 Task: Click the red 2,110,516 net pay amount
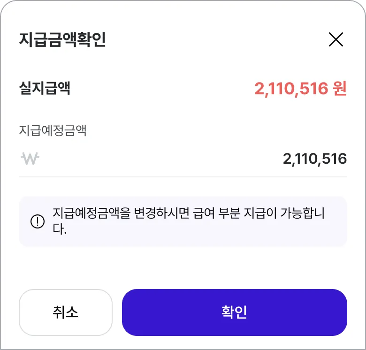pos(291,88)
